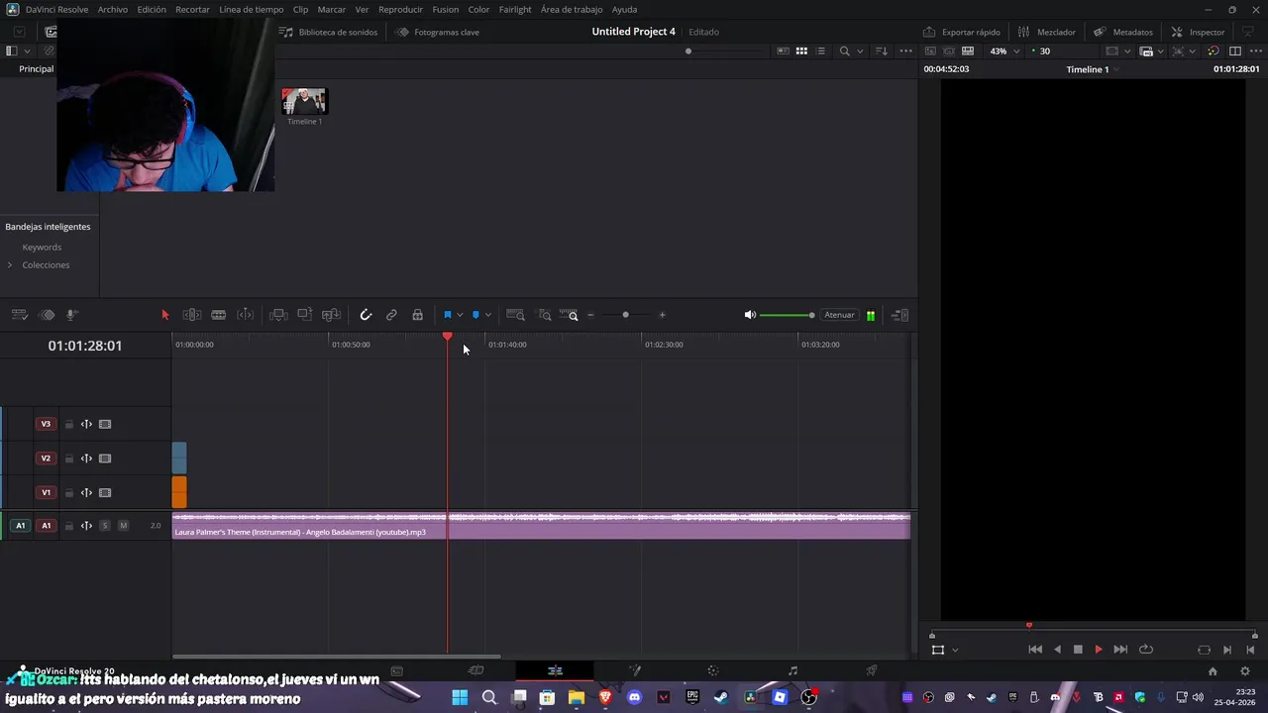Toggle auto track selector on V2
1268x713 pixels.
86,458
